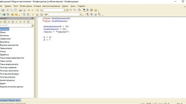
Task: Move the configuration tree item down
Action: click(x=24, y=22)
